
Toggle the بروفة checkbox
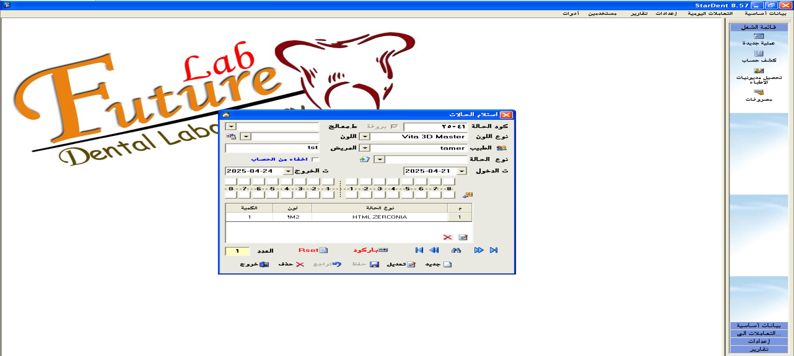(x=395, y=126)
